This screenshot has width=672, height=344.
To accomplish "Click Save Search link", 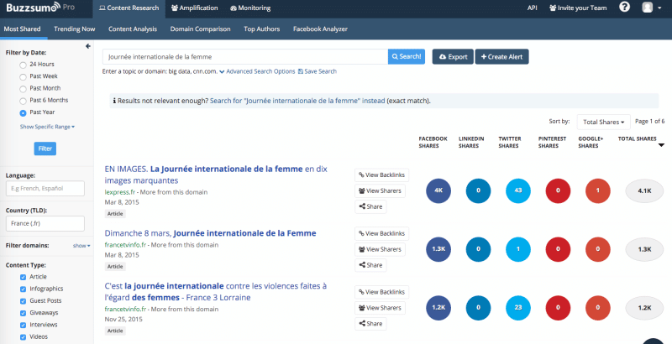I will pyautogui.click(x=318, y=71).
